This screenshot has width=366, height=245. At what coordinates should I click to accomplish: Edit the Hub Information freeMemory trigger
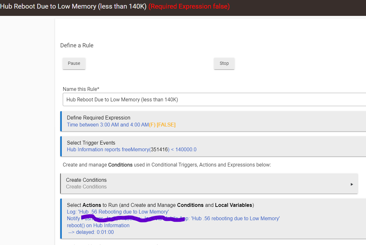(x=131, y=150)
